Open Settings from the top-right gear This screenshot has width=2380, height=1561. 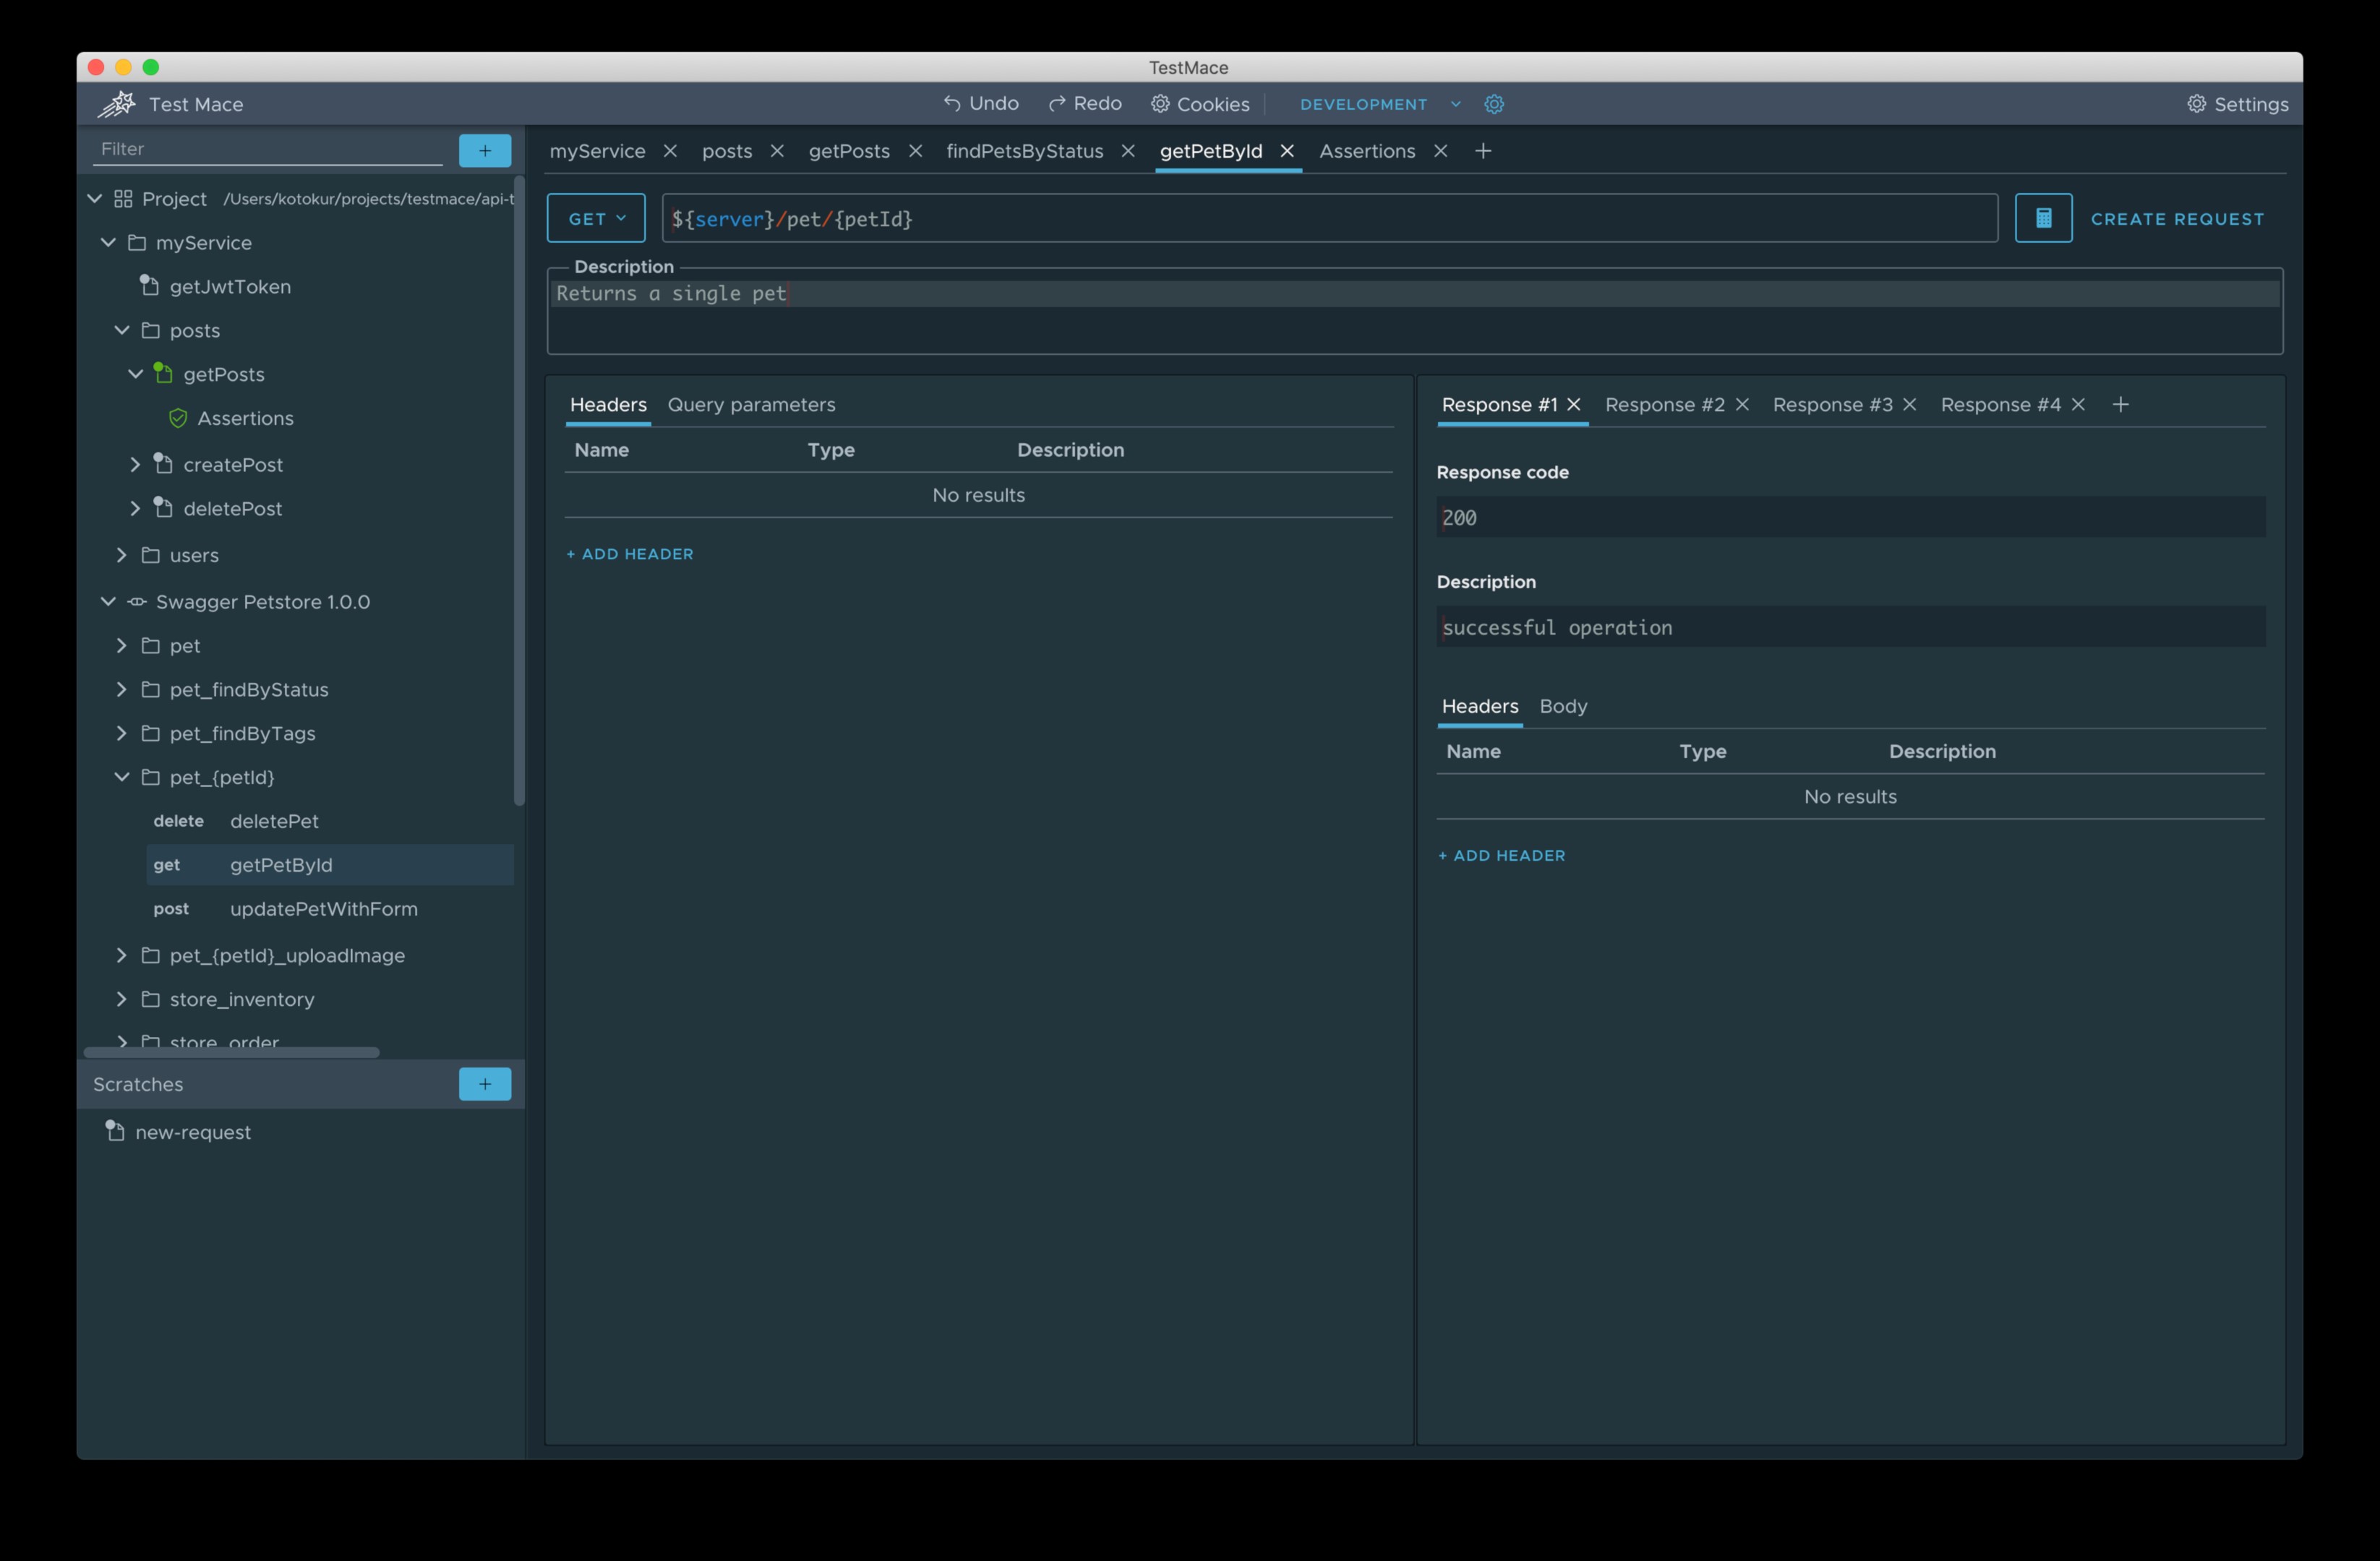click(x=2237, y=104)
